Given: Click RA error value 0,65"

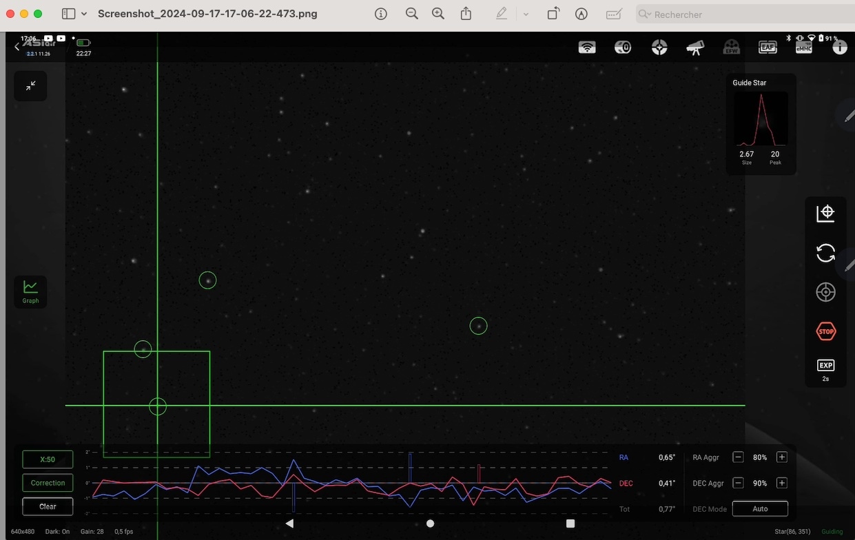Looking at the screenshot, I should click(x=667, y=457).
